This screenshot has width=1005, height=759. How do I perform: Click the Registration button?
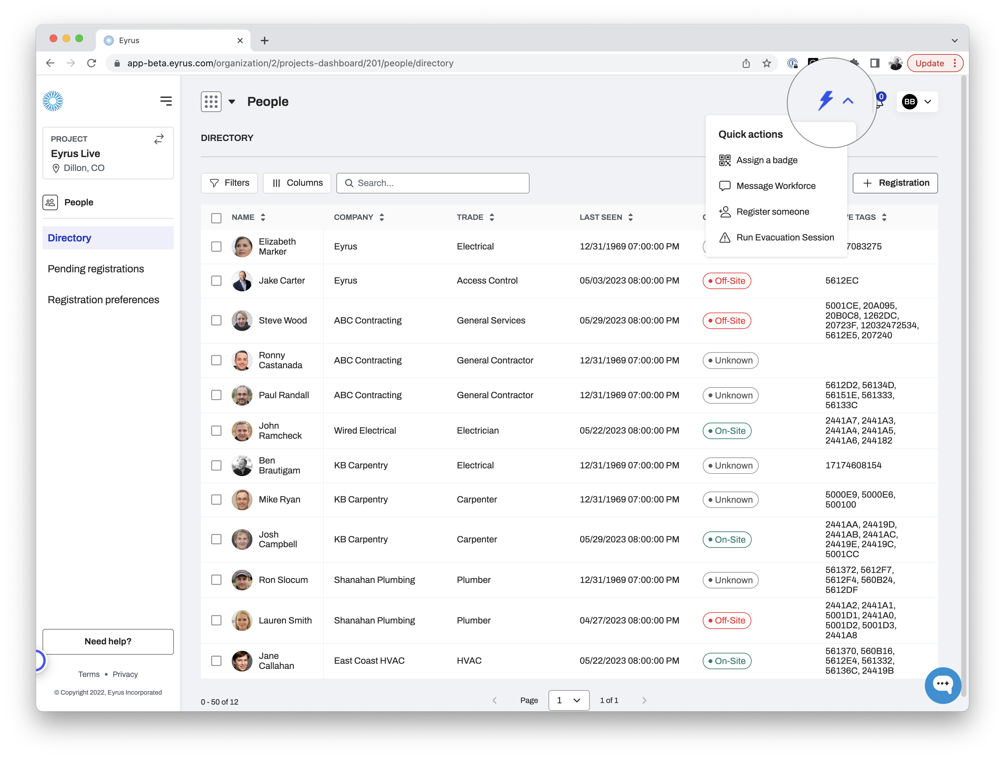[x=895, y=183]
